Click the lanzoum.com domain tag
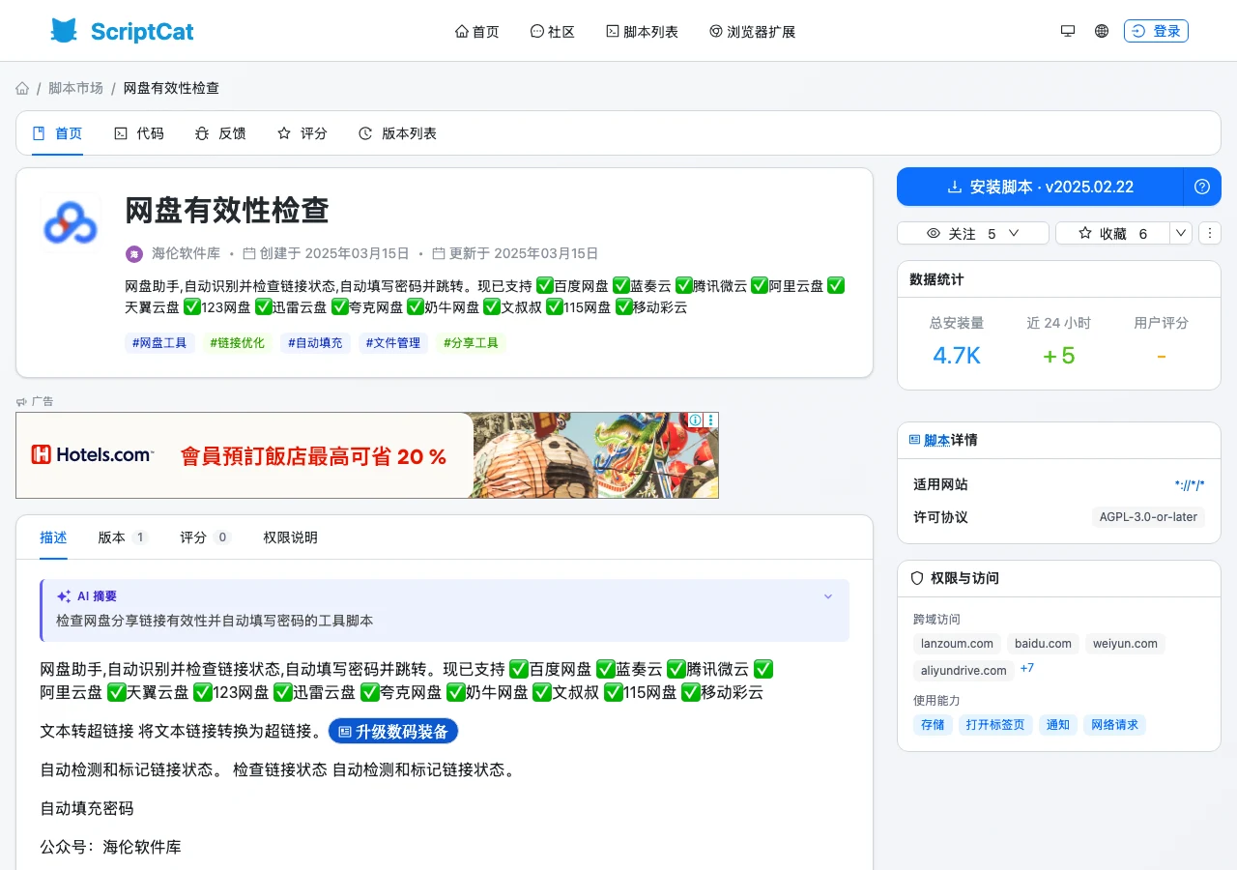 (957, 644)
